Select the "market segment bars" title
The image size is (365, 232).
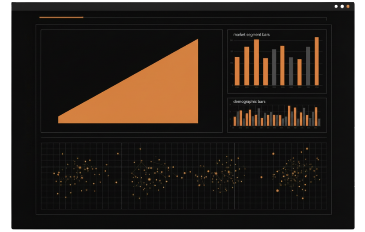pyautogui.click(x=251, y=34)
